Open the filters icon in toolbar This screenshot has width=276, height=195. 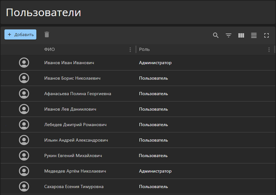point(229,35)
